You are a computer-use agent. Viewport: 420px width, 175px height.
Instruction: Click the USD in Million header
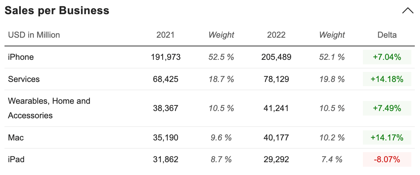pos(34,35)
